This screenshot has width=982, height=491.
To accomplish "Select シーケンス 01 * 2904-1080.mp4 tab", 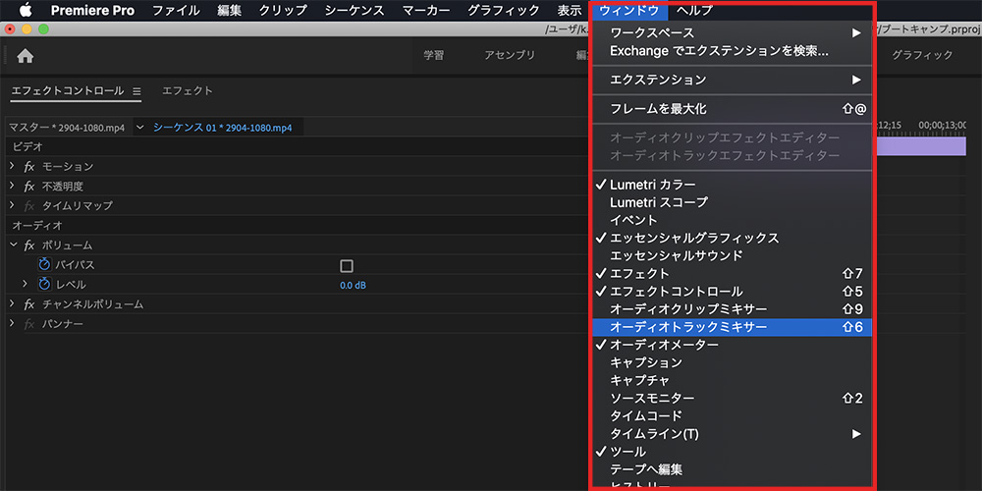I will [x=222, y=128].
